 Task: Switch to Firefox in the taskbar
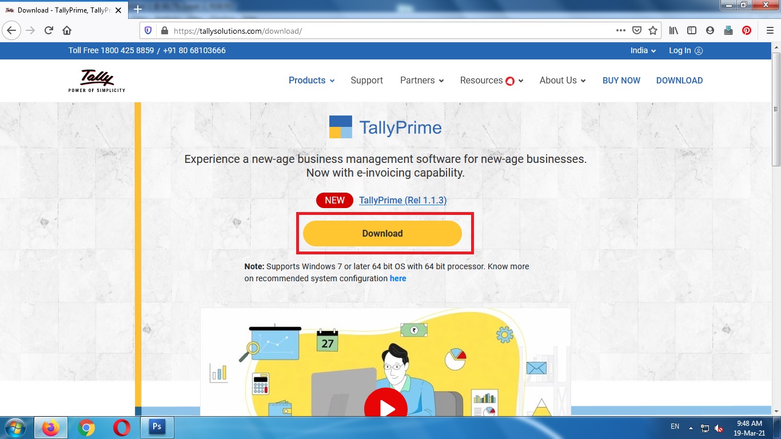[51, 428]
